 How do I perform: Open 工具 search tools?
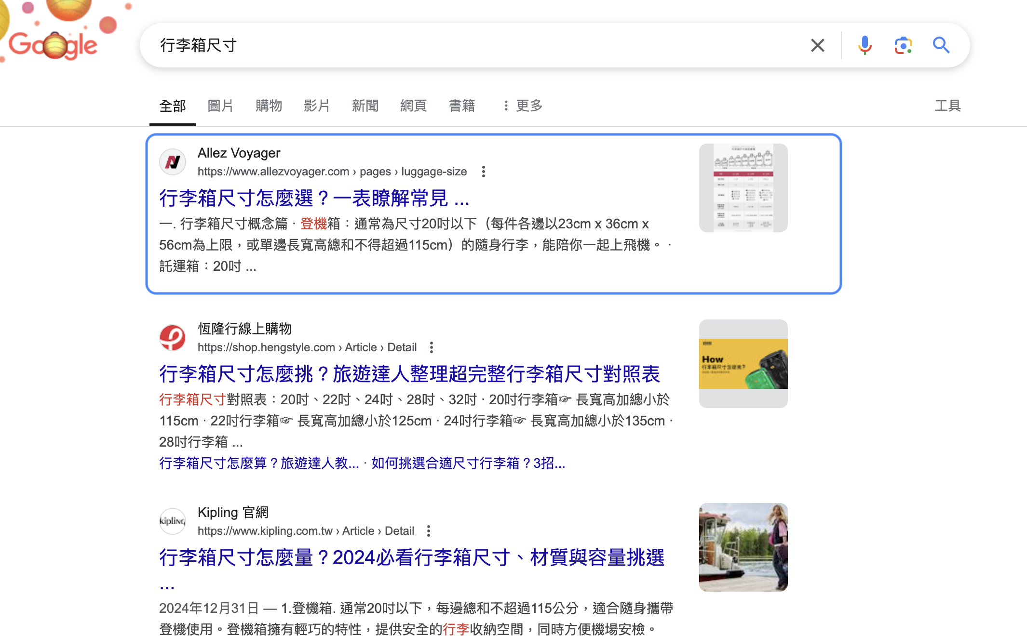[x=947, y=106]
